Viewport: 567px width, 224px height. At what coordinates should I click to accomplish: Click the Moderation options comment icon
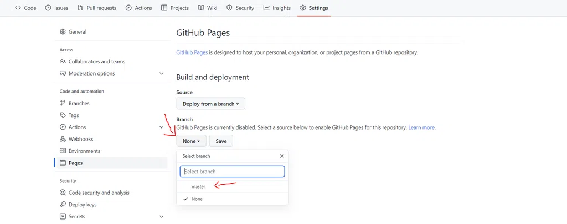point(63,73)
